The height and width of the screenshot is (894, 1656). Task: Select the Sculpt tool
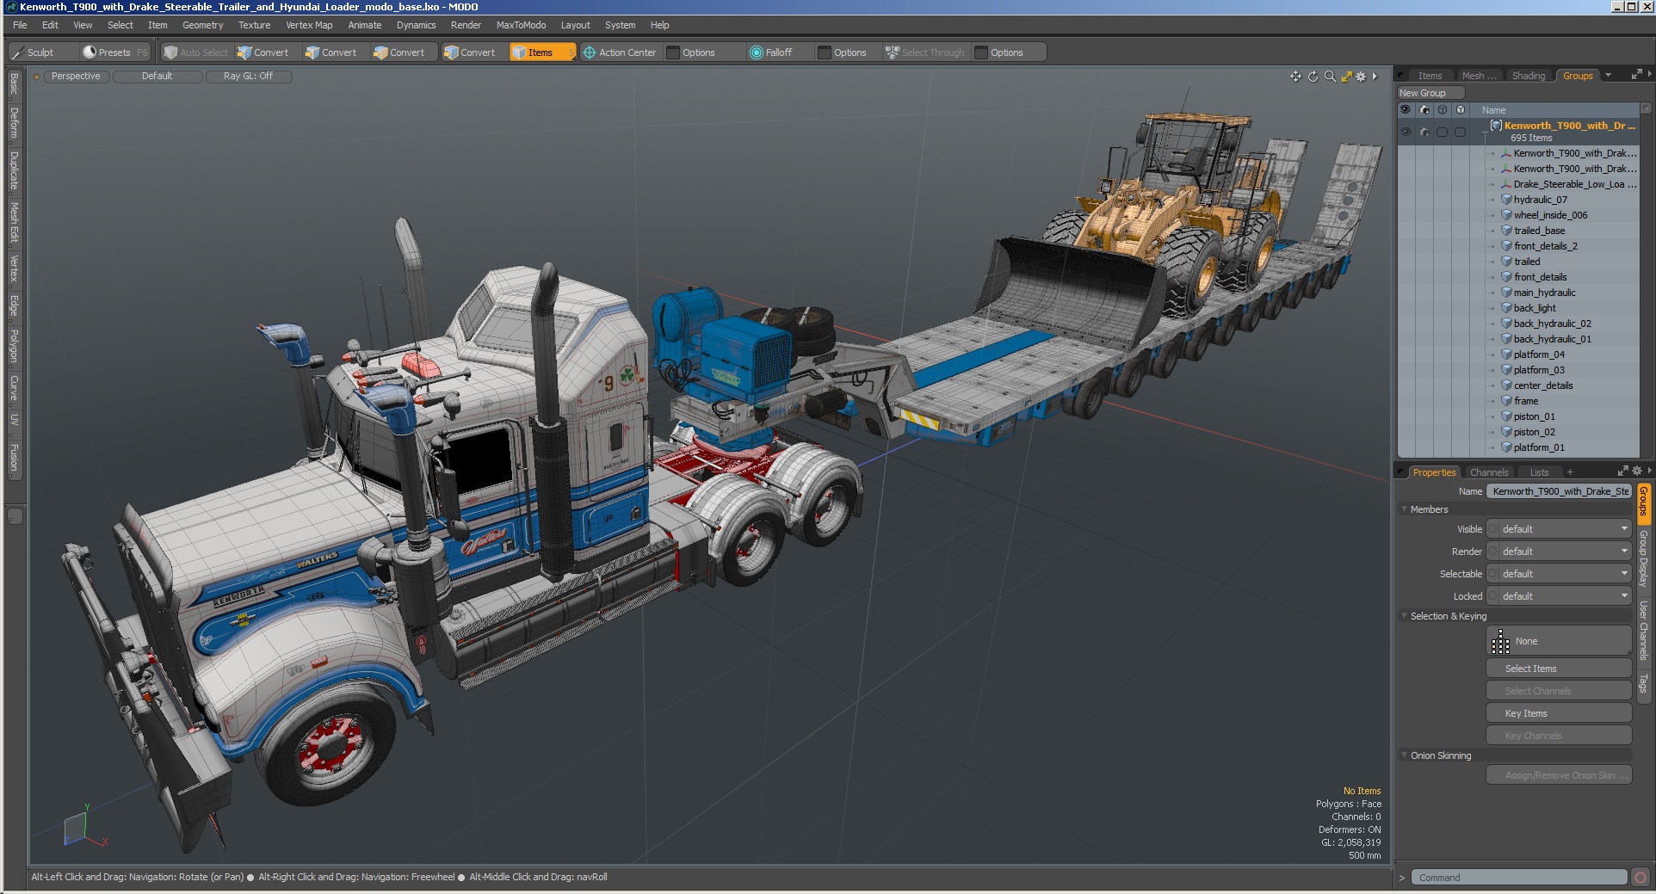click(x=41, y=52)
